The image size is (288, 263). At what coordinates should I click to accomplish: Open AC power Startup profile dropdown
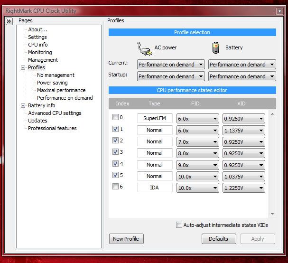click(x=171, y=76)
